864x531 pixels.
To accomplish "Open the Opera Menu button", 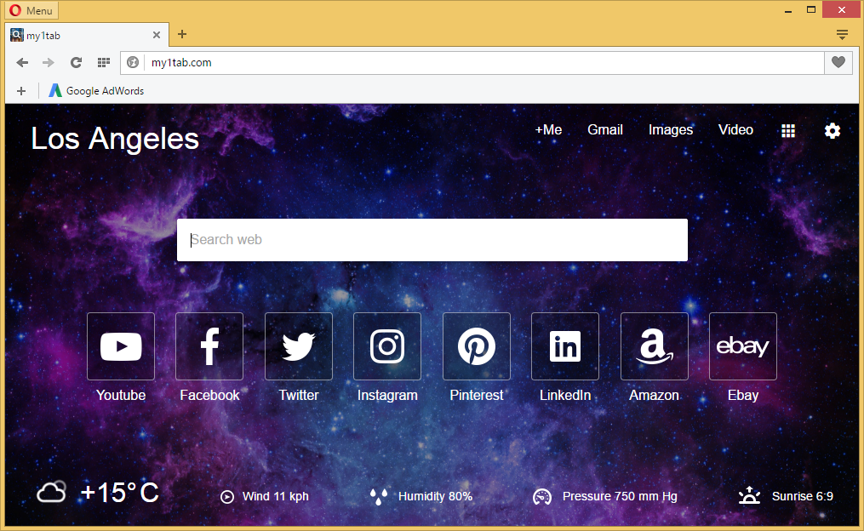I will pos(32,10).
